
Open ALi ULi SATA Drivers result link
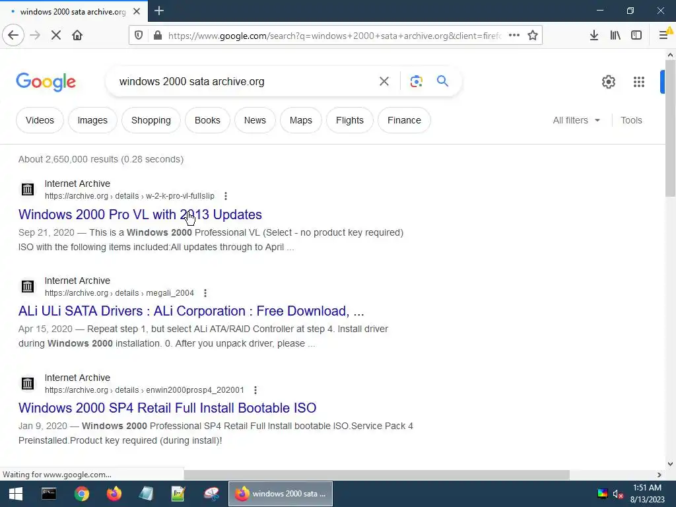click(191, 311)
